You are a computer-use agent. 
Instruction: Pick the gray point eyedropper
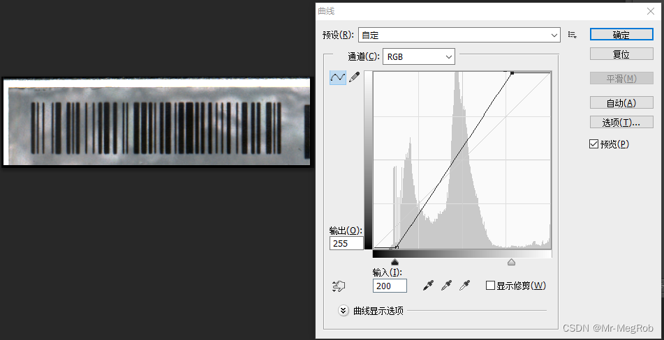(x=446, y=286)
